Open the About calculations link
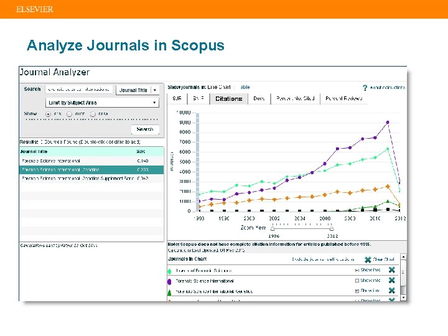 click(388, 88)
